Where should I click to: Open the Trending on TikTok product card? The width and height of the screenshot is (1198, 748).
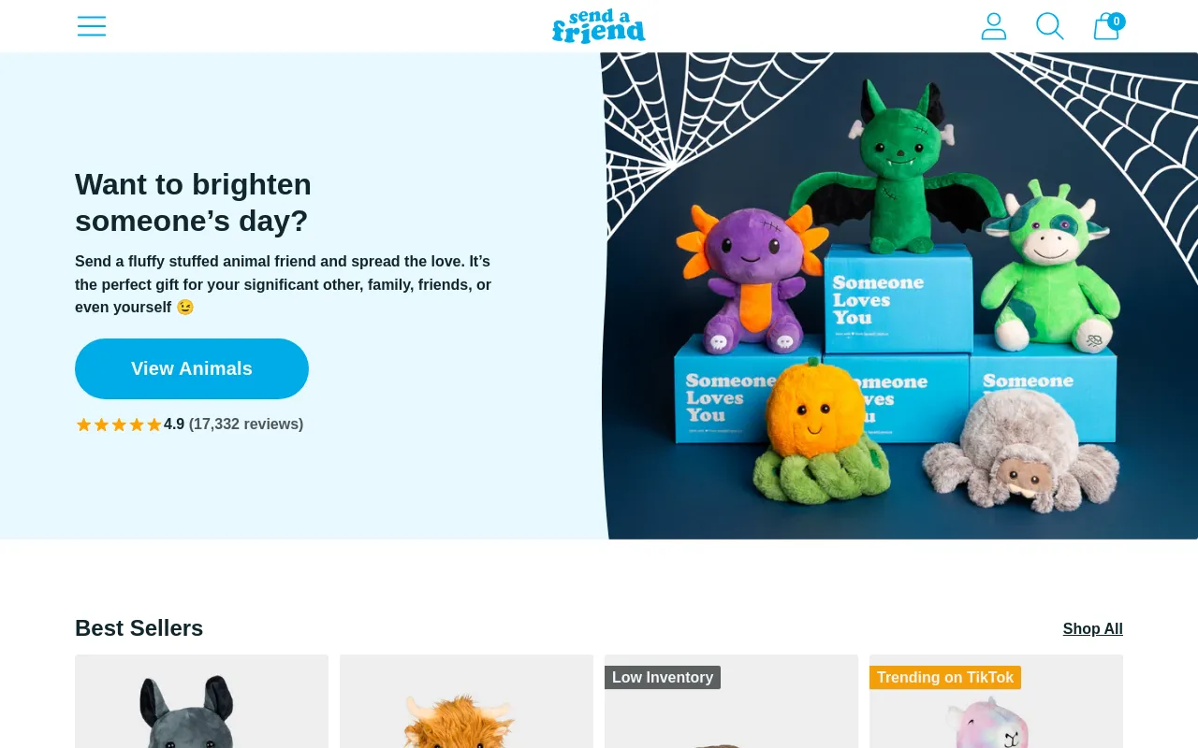(996, 701)
